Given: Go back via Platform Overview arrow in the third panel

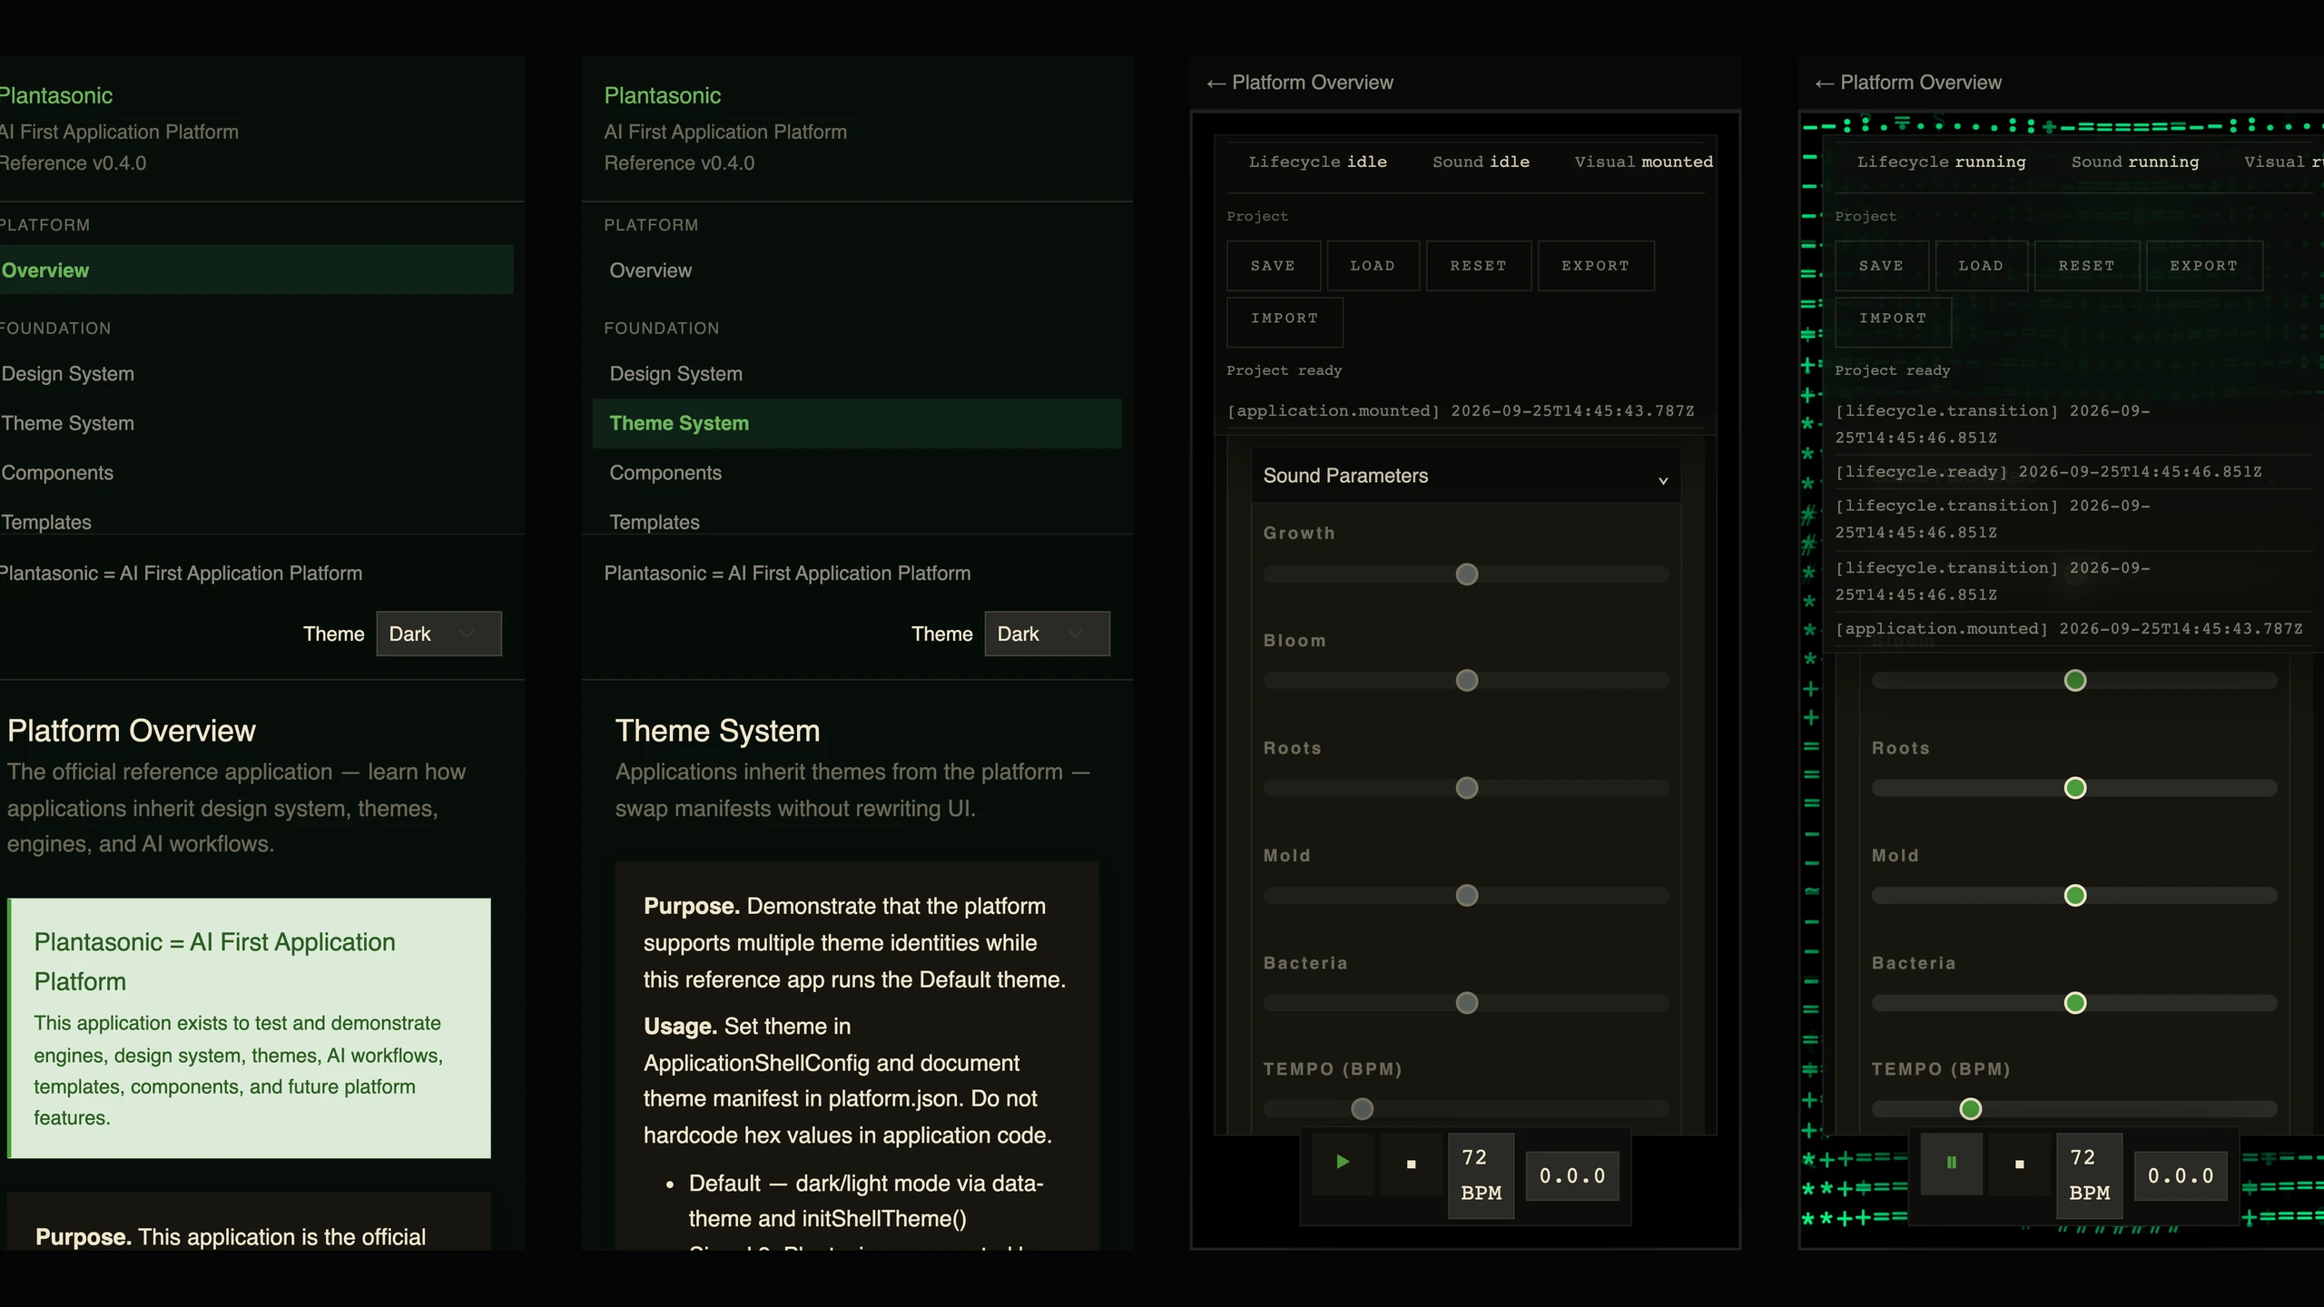Looking at the screenshot, I should coord(1300,83).
